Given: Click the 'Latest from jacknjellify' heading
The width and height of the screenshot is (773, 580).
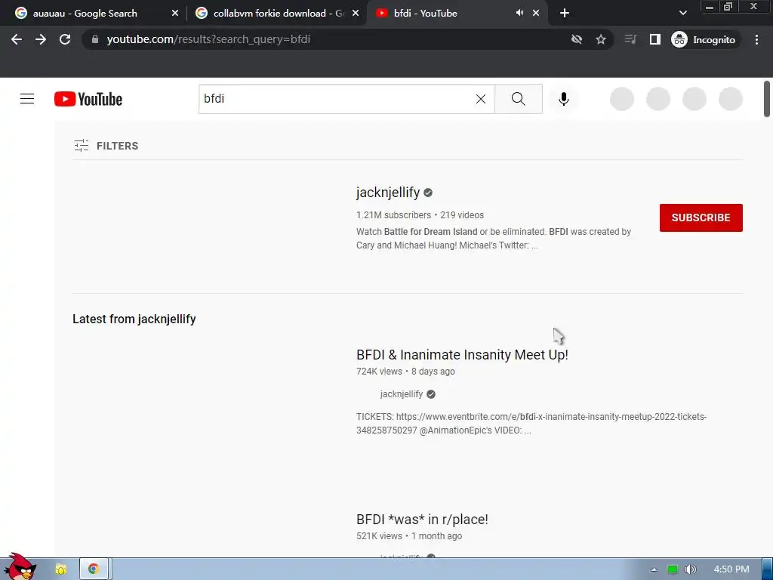Looking at the screenshot, I should pos(134,319).
